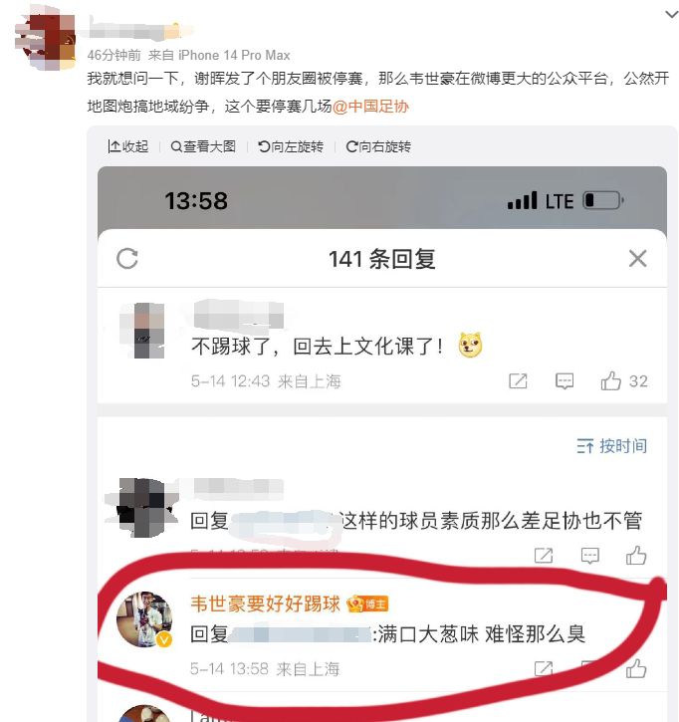Screen dimensions: 679x722
Task: Click the 收起 collapse image button
Action: tap(128, 146)
